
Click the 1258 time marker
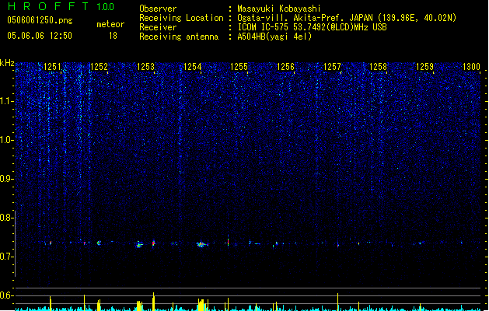point(378,67)
